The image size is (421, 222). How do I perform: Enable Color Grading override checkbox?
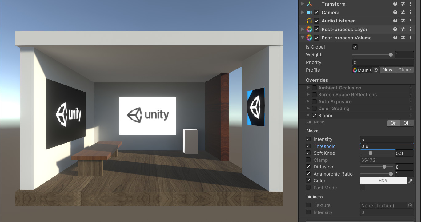pos(314,109)
